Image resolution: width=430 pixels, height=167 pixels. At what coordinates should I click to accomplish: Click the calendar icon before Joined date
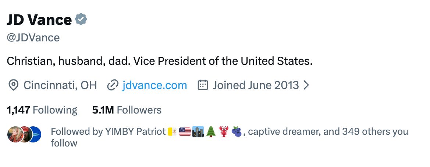click(203, 85)
